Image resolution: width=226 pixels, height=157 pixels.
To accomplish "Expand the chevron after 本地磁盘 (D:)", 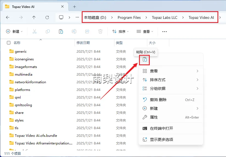I will point(112,17).
